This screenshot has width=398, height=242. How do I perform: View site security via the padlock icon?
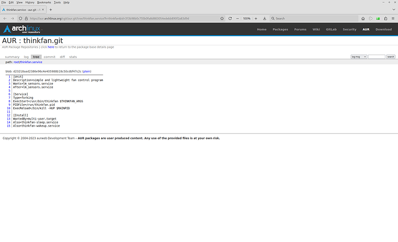click(26, 18)
